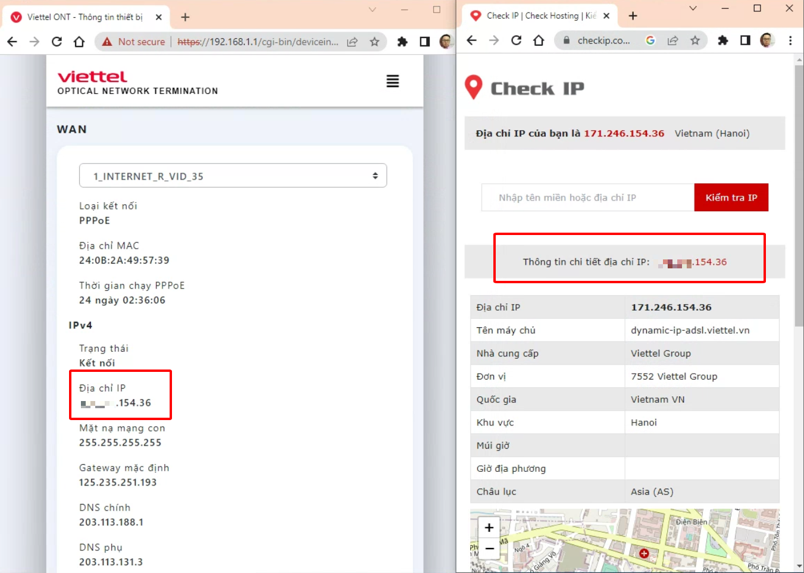Go to home page in Viettel ONT window
804x573 pixels.
click(x=79, y=42)
